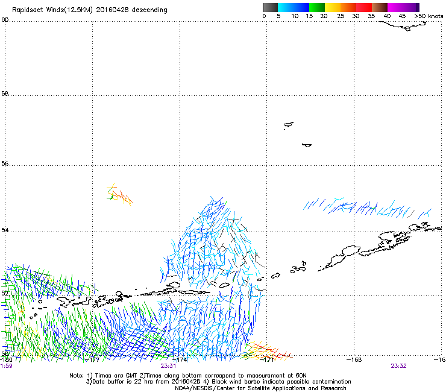Select the blue 10-15 knots legend segment
This screenshot has height=392, width=446.
point(301,7)
